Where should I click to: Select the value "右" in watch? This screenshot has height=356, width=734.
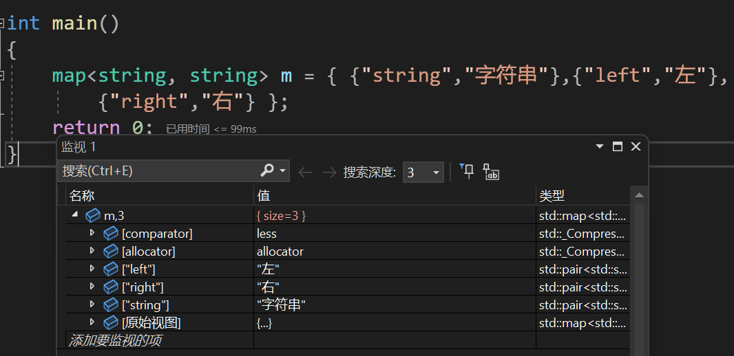coord(269,287)
